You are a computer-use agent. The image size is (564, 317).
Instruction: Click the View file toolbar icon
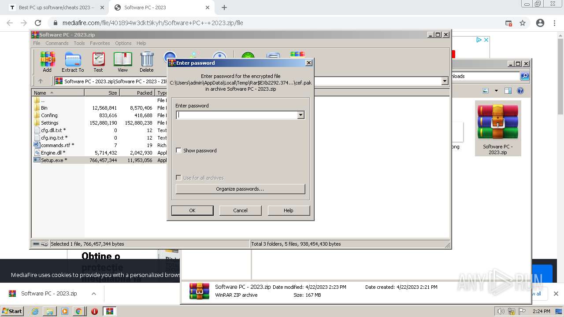coord(122,62)
